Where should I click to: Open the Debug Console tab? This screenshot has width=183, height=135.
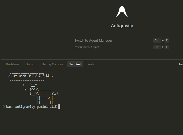pyautogui.click(x=53, y=64)
